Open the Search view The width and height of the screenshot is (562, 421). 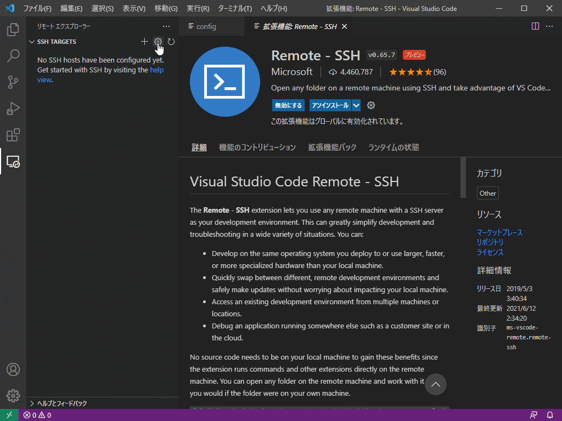[x=13, y=56]
